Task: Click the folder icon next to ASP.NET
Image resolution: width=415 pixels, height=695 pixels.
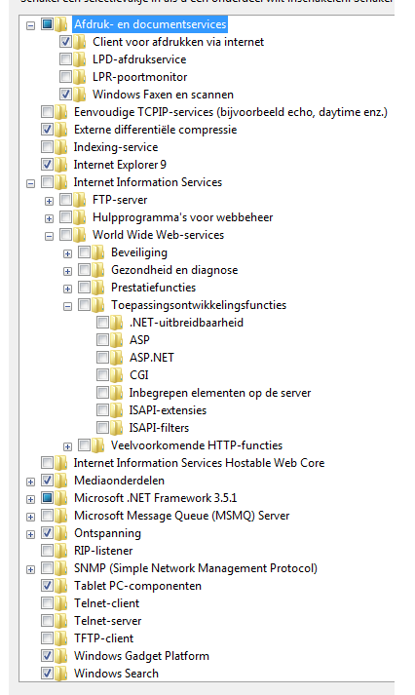Action: click(x=117, y=358)
